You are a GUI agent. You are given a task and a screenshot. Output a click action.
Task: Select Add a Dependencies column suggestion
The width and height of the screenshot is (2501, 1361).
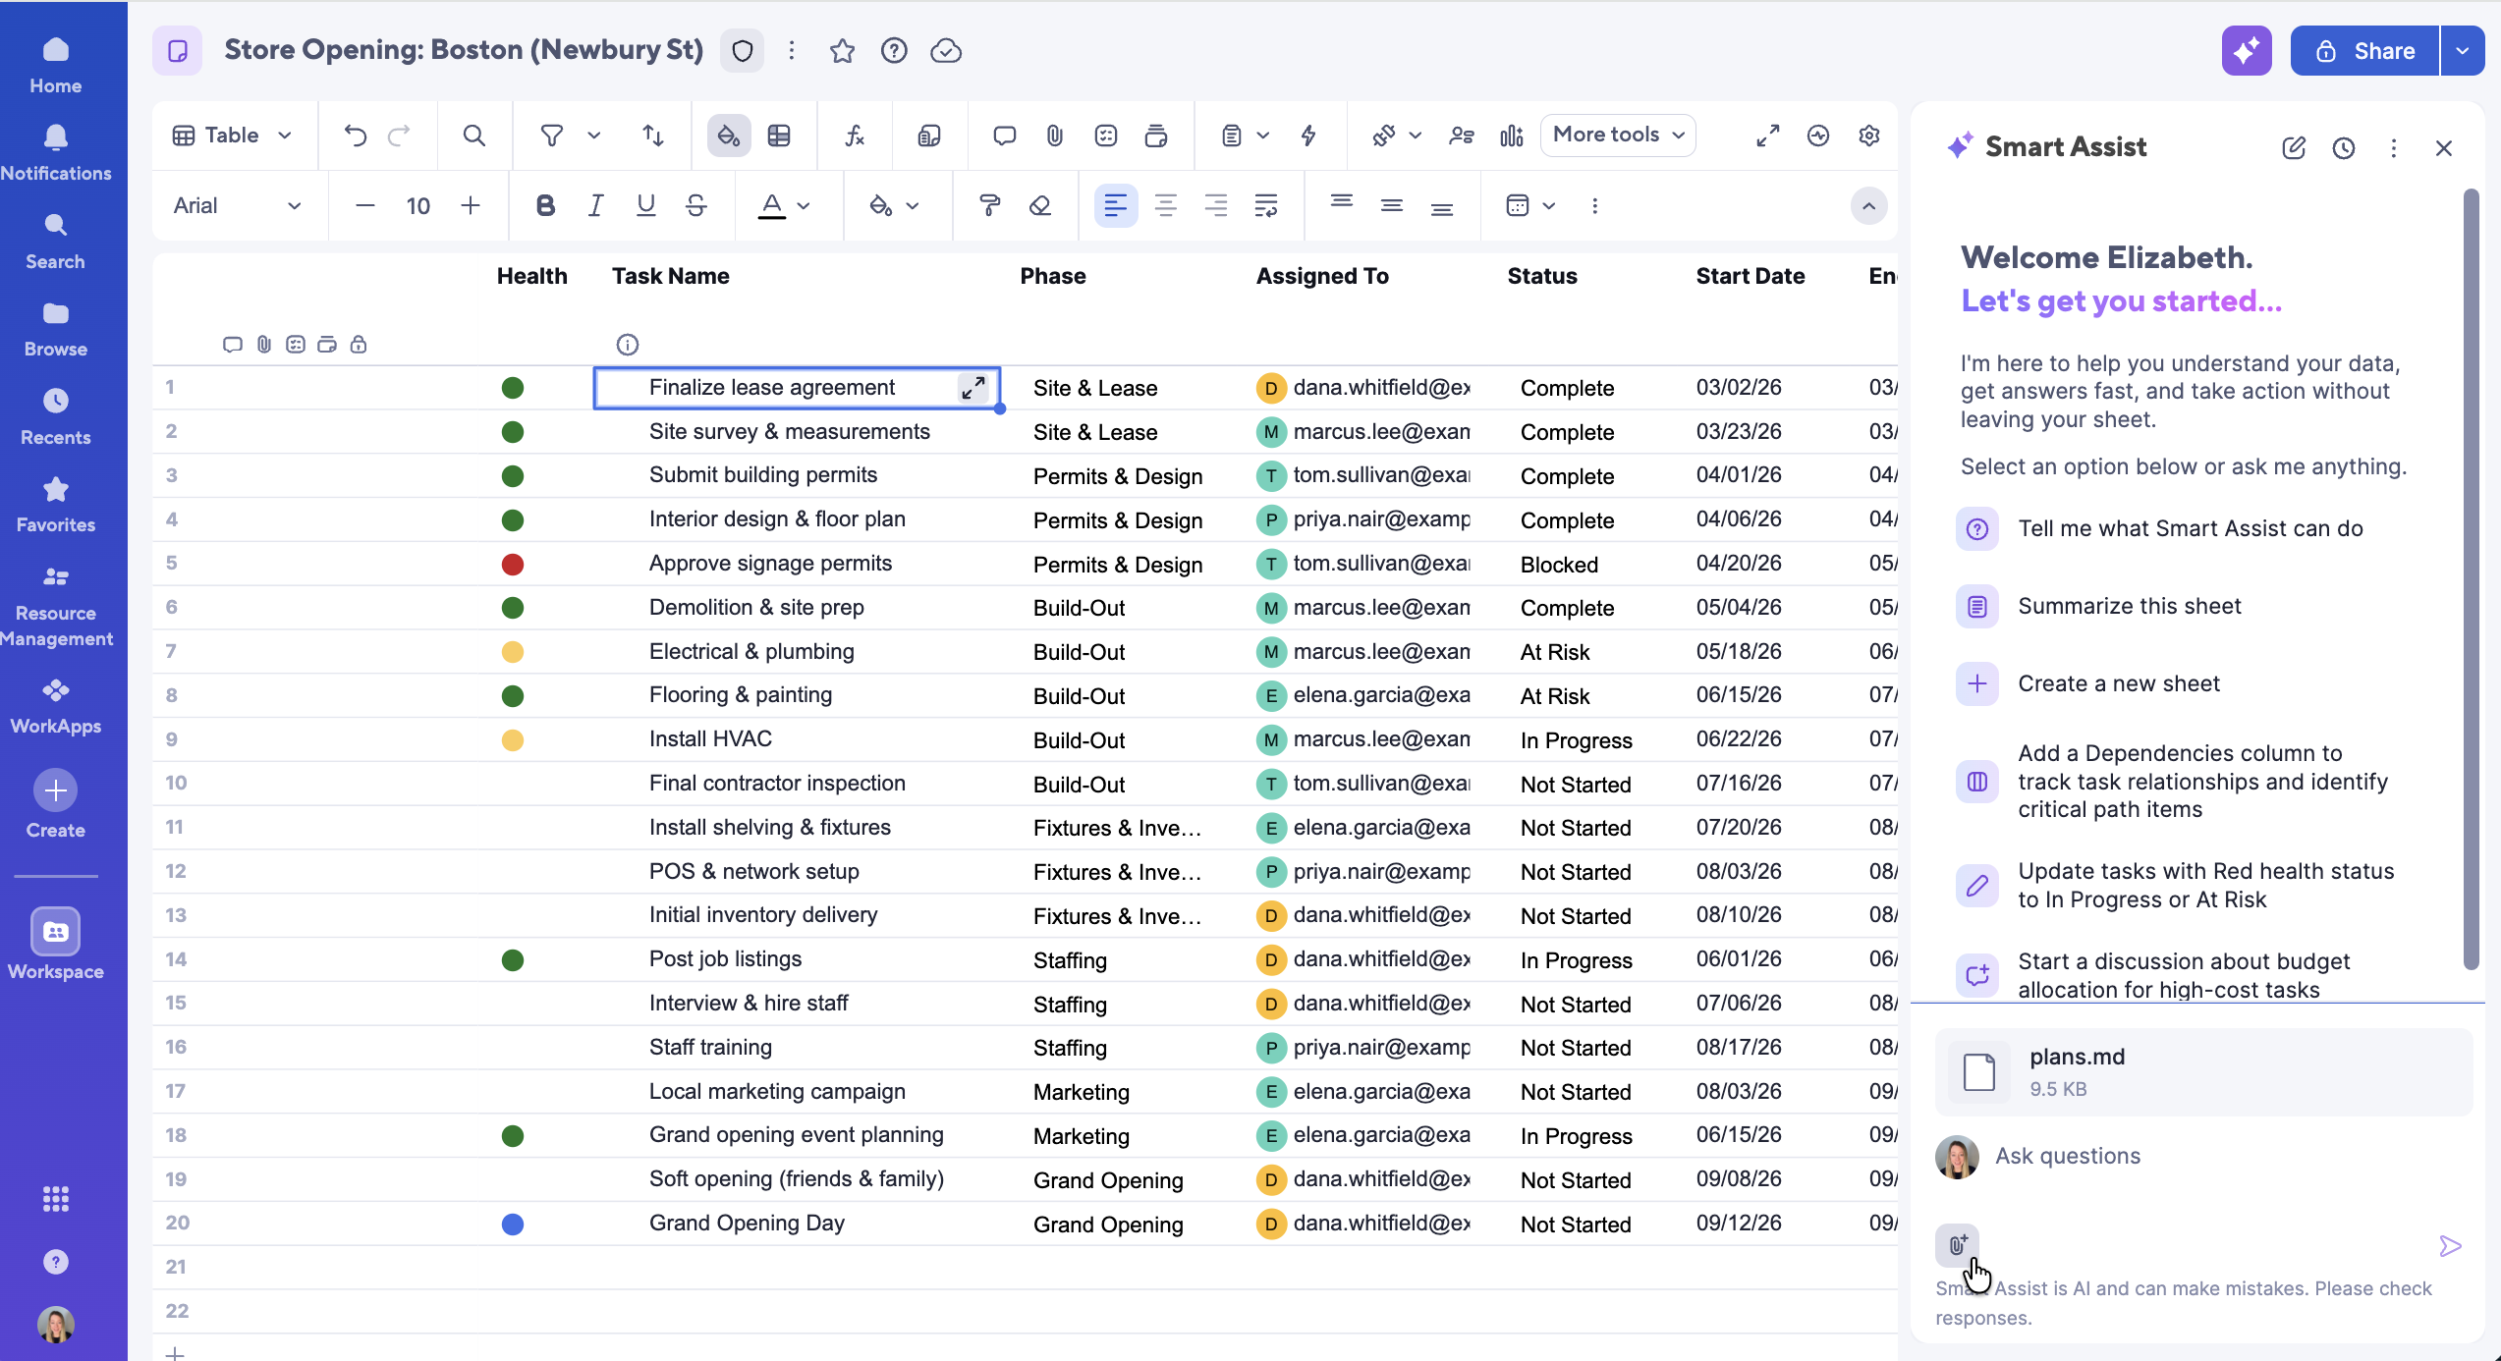2172,782
